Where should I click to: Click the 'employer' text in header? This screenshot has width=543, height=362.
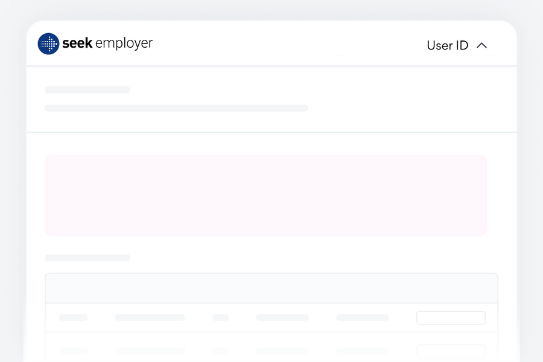tap(124, 43)
